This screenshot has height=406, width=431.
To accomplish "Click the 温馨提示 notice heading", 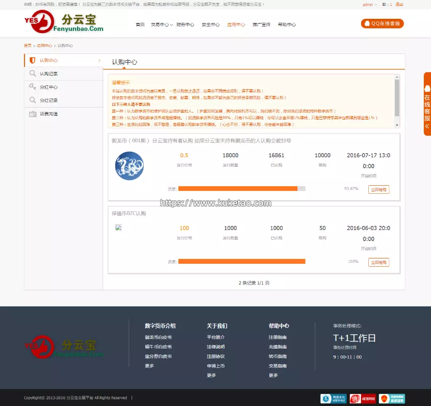I will (x=121, y=82).
